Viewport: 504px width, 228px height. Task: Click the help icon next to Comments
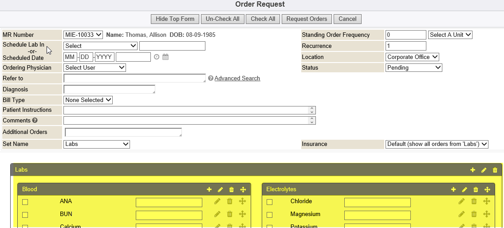coord(35,120)
